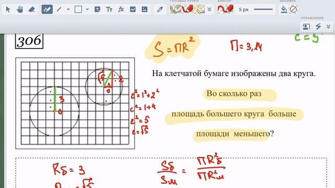Select the fill bucket color

coord(284,9)
